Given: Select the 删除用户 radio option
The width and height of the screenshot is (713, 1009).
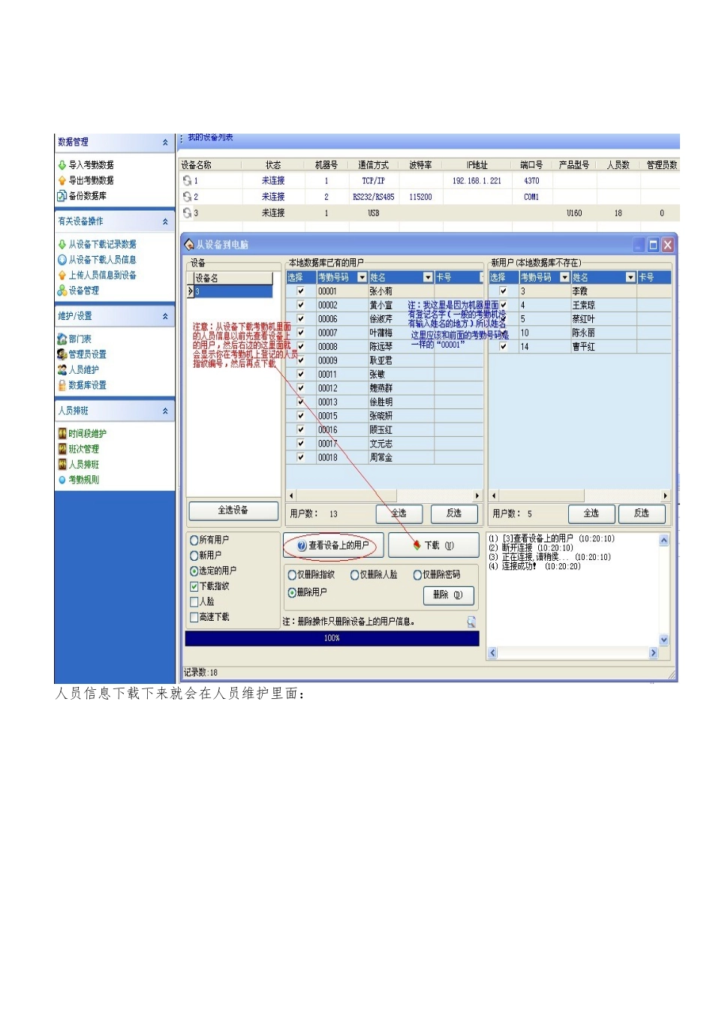Looking at the screenshot, I should click(x=292, y=592).
